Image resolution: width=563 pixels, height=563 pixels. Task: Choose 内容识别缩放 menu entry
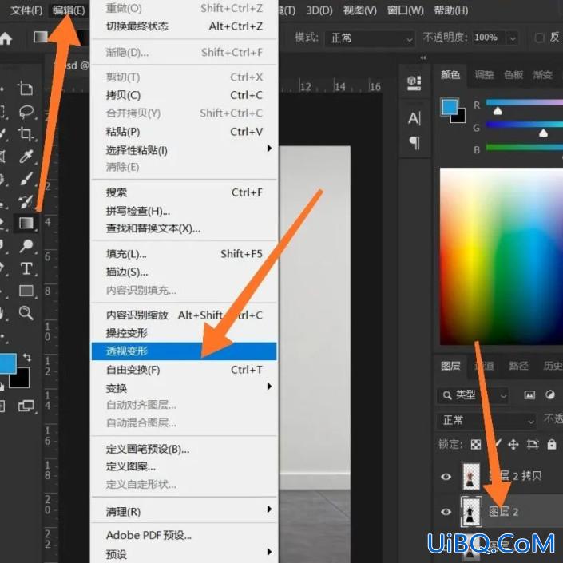[x=184, y=315]
